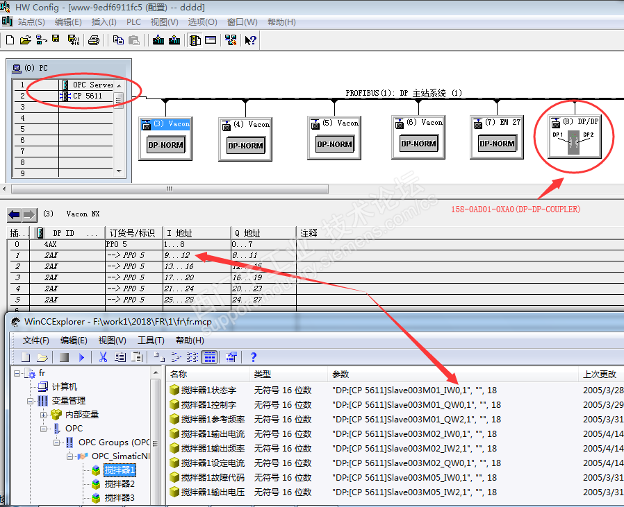Click Download to module icon in HW Config
Viewport: 624px width, 507px height.
(158, 40)
